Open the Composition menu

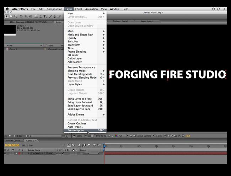(x=54, y=9)
